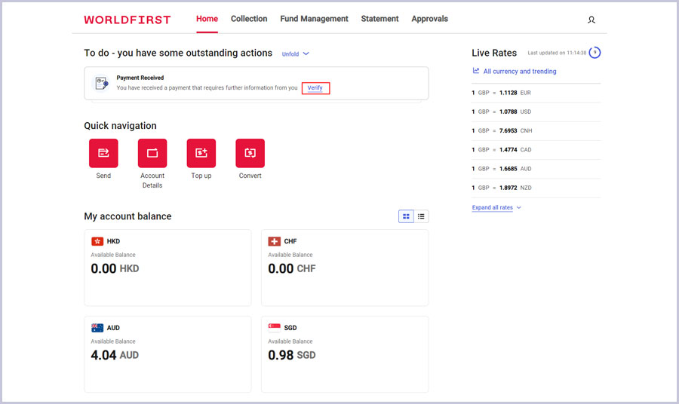Open the Collection tab
Image resolution: width=679 pixels, height=404 pixels.
point(249,19)
